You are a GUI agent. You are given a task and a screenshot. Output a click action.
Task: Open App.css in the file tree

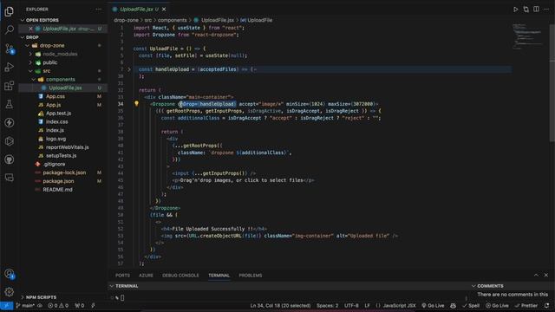55,96
